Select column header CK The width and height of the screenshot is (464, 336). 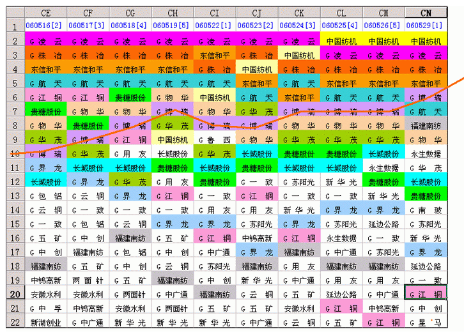pyautogui.click(x=299, y=13)
